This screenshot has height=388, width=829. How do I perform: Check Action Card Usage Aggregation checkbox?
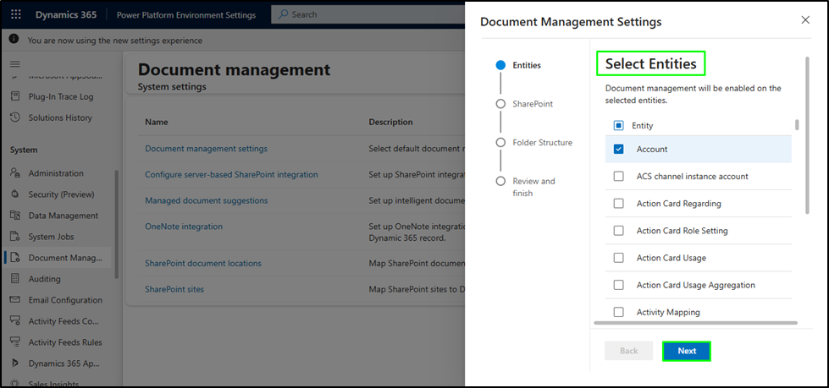[x=618, y=285]
